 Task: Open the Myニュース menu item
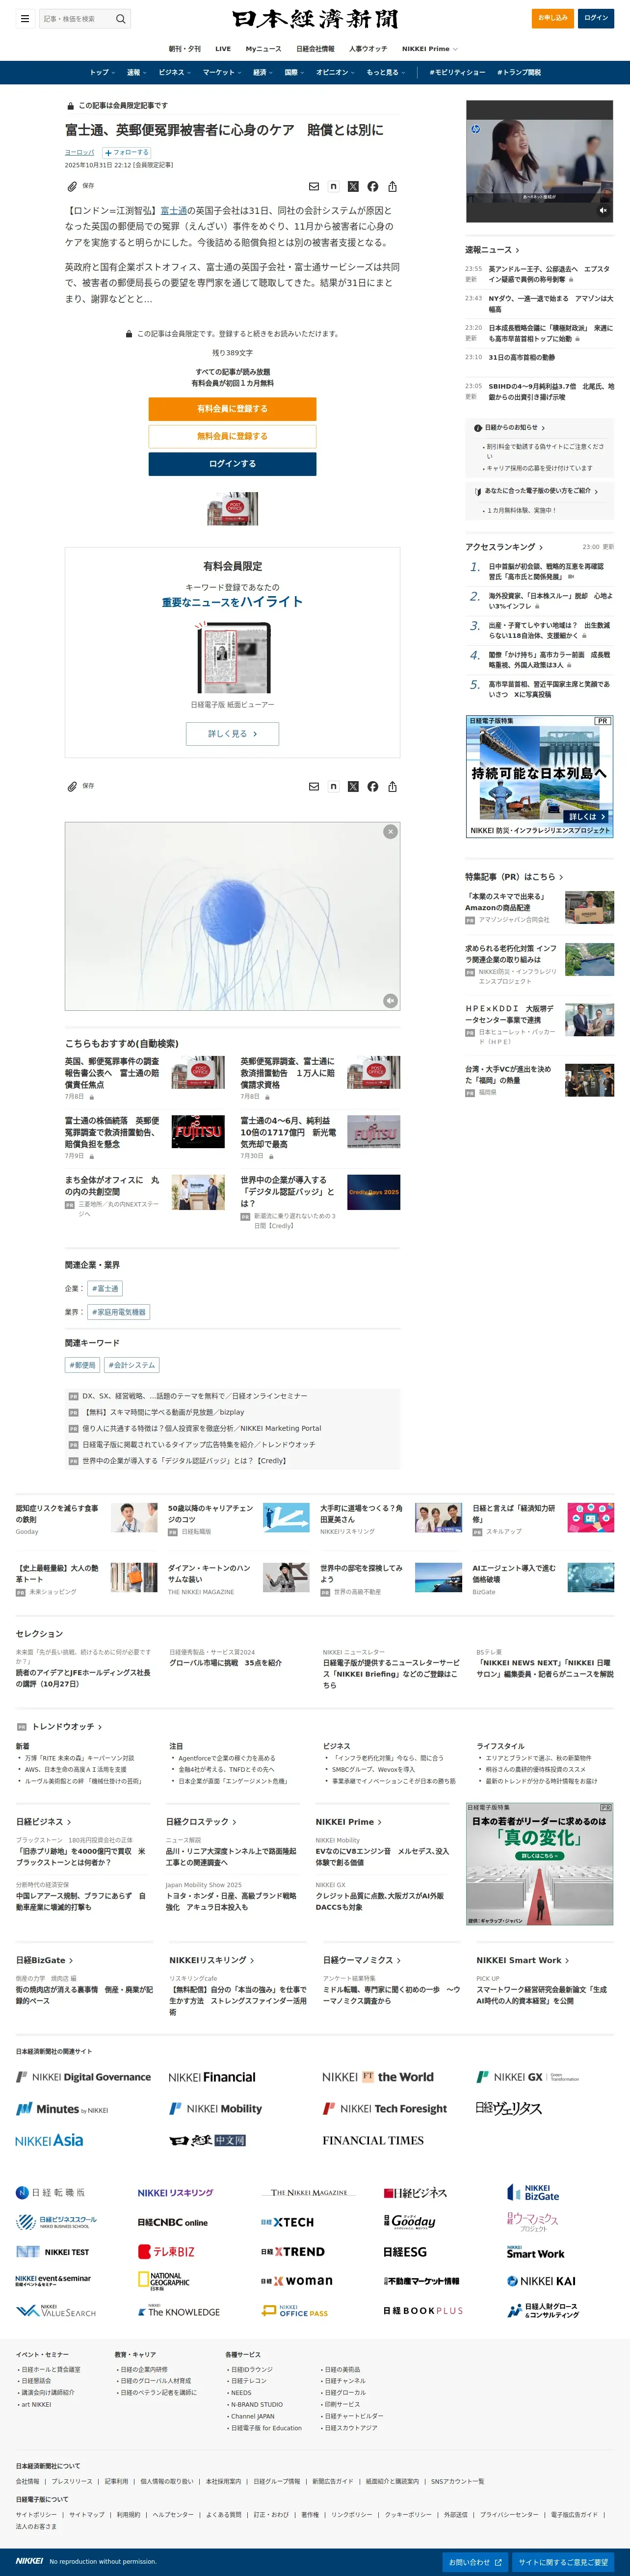click(x=263, y=48)
